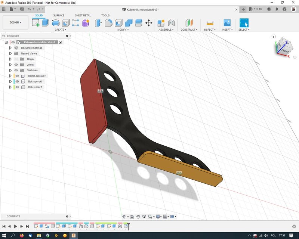Open the Tools tab

click(x=105, y=15)
